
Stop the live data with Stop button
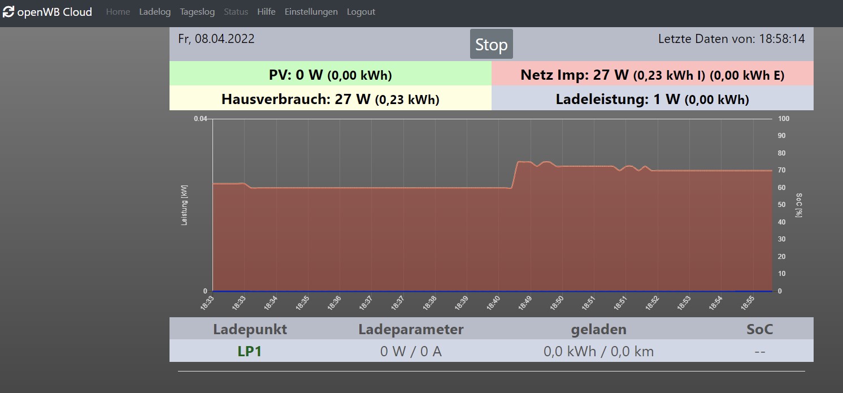pos(492,44)
